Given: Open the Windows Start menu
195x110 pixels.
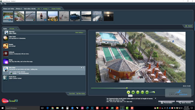Looking at the screenshot, I should click(x=2, y=108).
